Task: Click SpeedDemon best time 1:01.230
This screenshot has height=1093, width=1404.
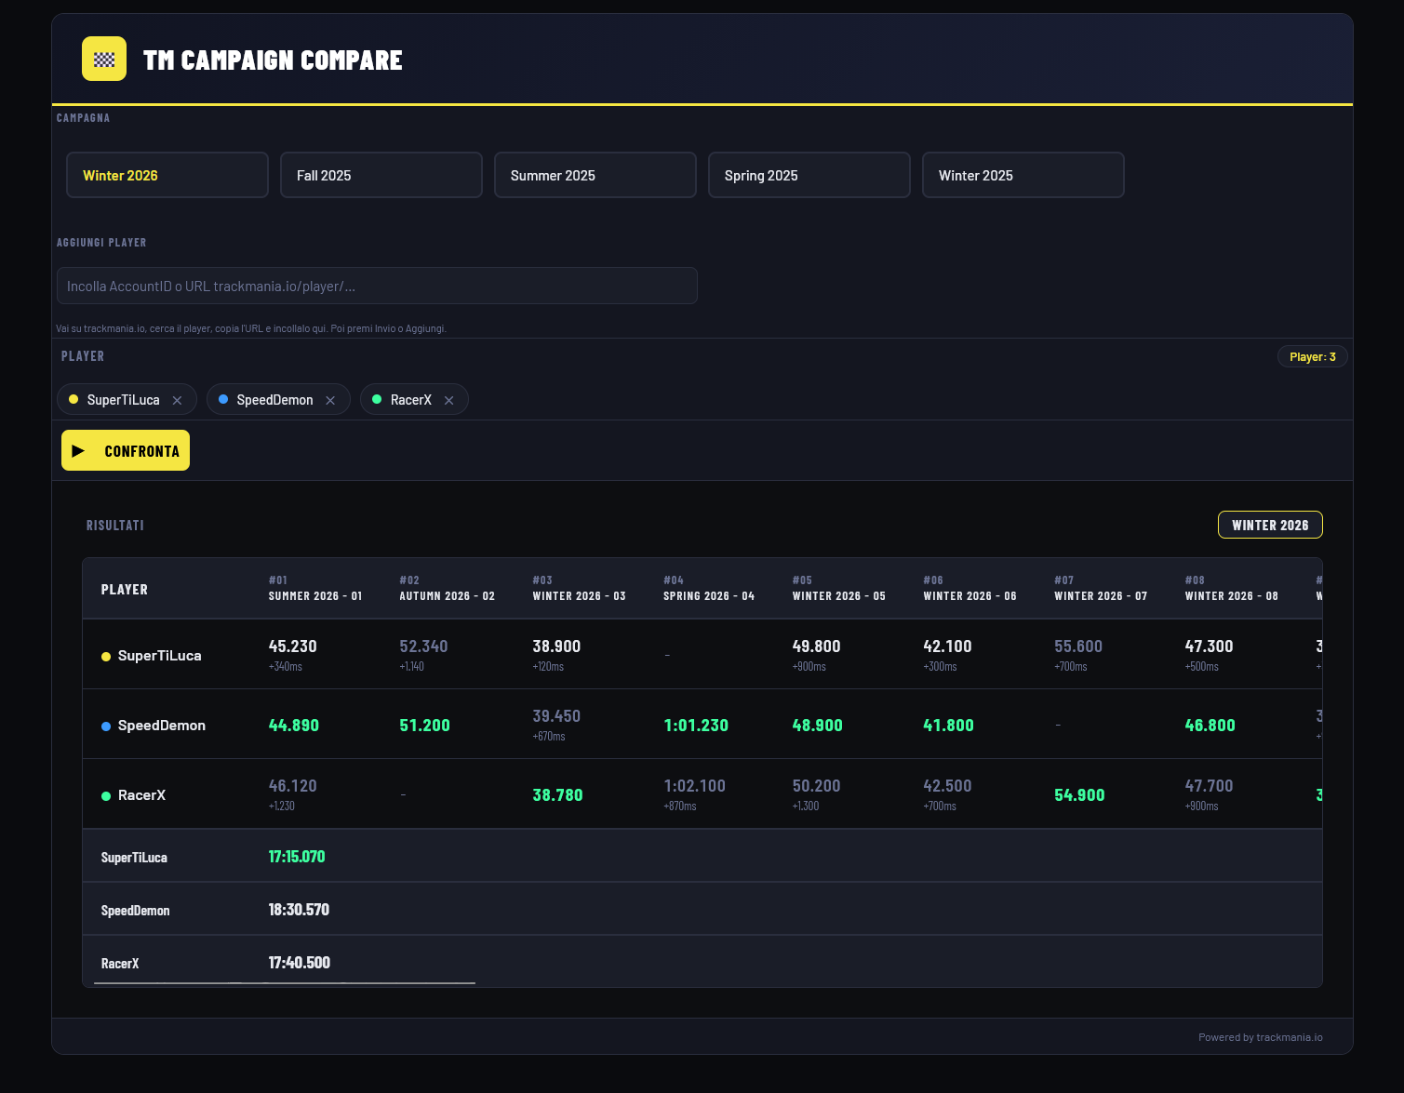Action: tap(696, 725)
